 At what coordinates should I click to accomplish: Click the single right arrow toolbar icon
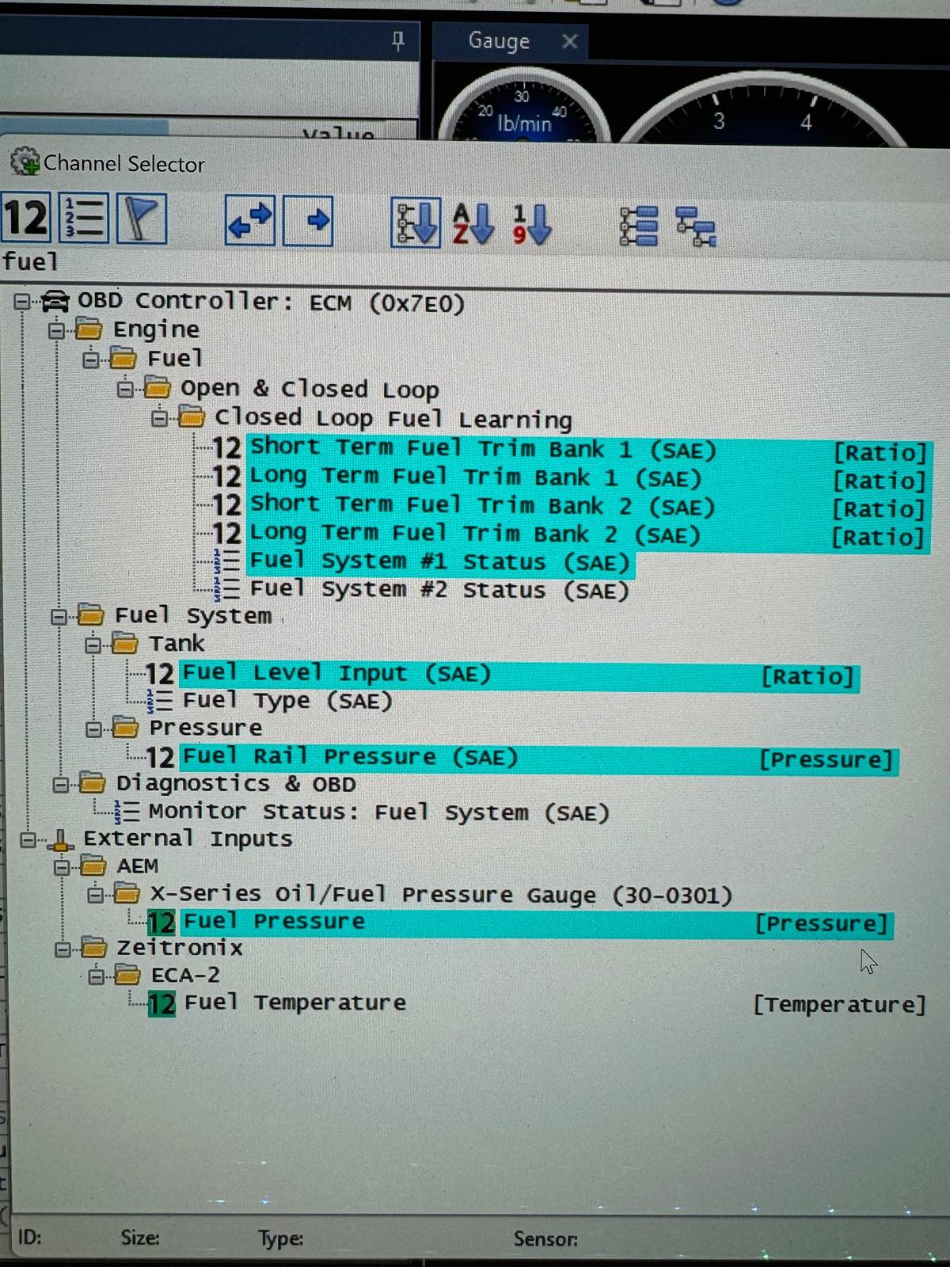[309, 220]
